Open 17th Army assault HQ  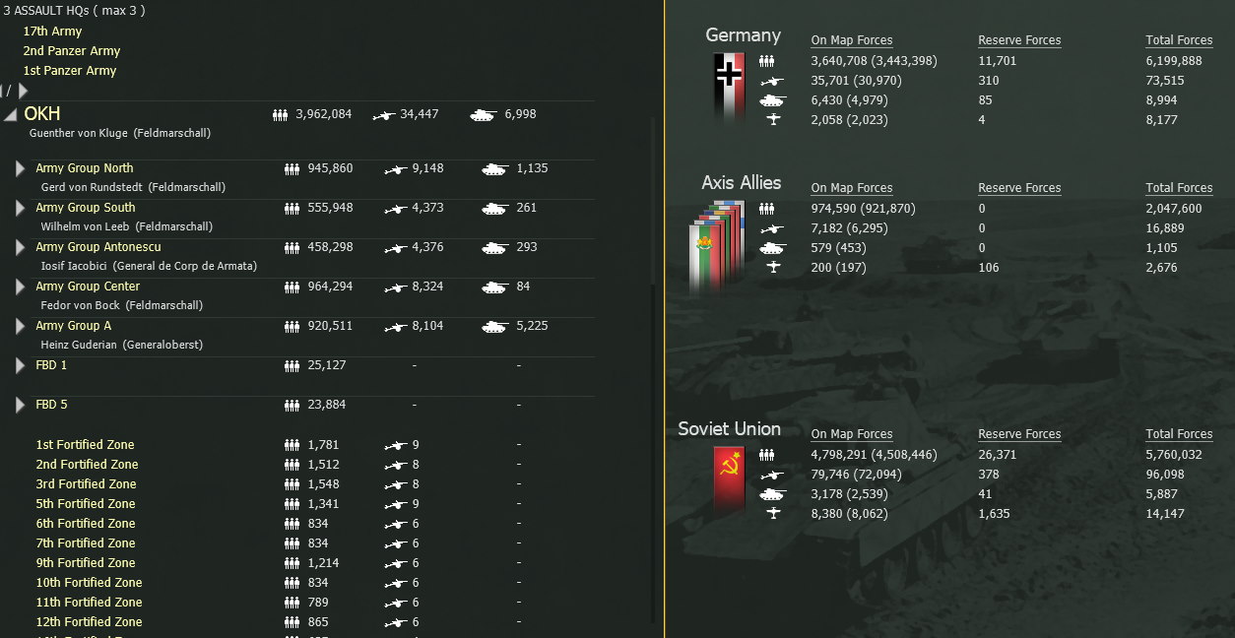pos(52,32)
